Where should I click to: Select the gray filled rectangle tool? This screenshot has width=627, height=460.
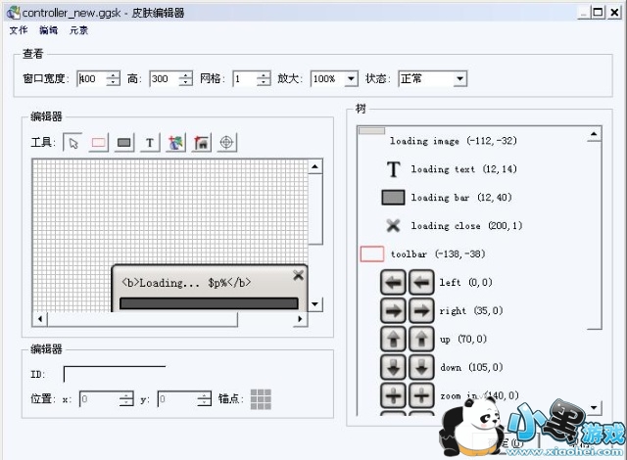pos(124,142)
